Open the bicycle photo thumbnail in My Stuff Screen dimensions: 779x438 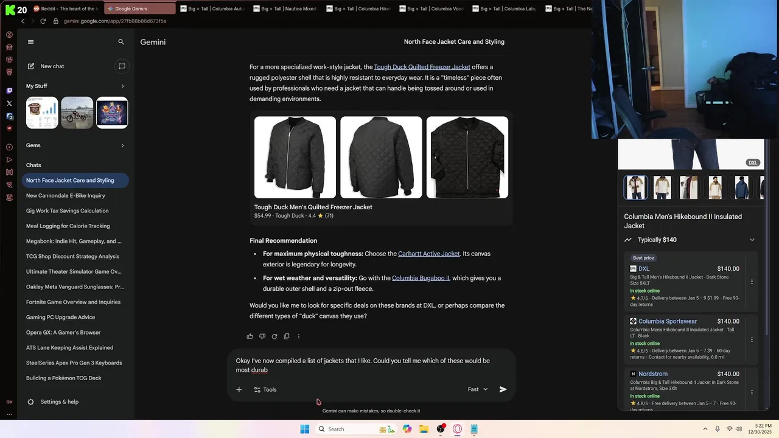click(77, 113)
